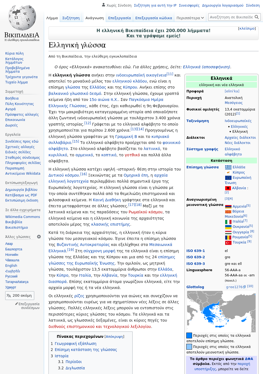Click the Ukraine flag icon

228,227
